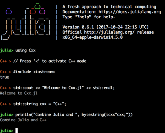165x133 pixels.
Task: Click the orange C++ prompt before #include
Action: 6,72
